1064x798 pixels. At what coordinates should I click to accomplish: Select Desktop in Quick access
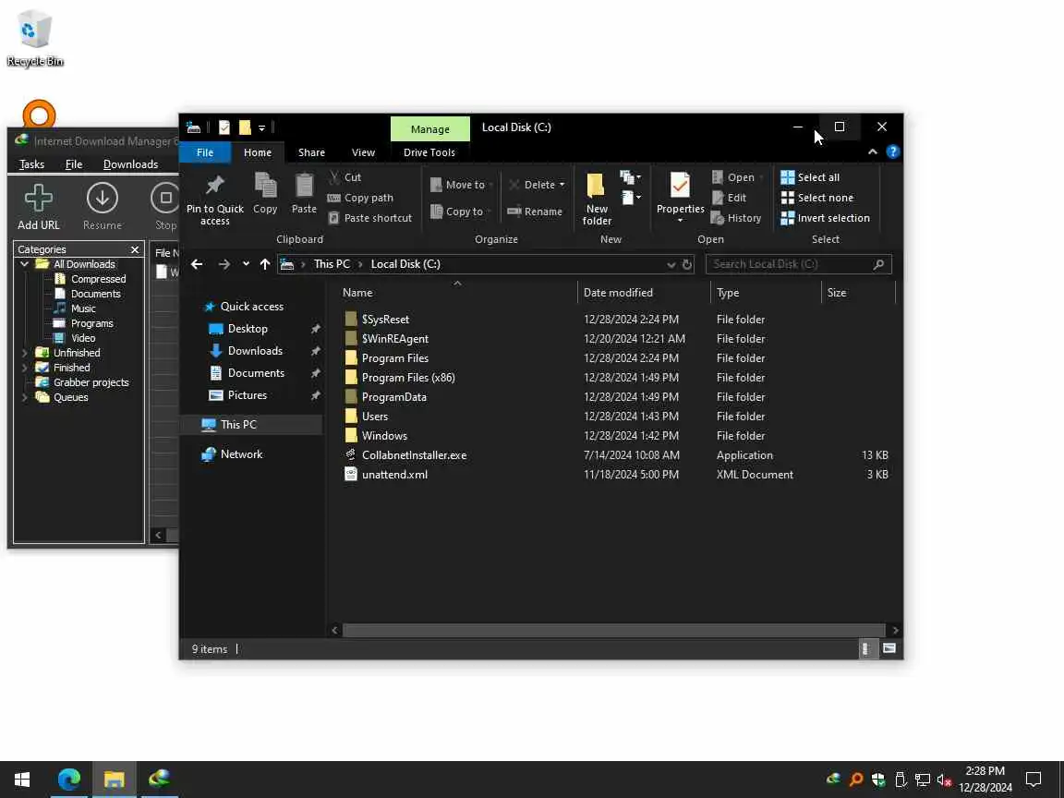tap(247, 329)
